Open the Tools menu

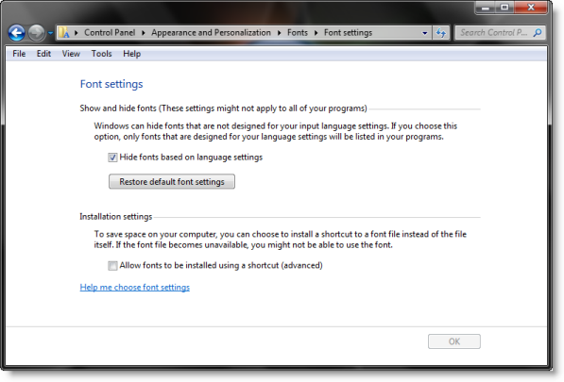click(101, 54)
